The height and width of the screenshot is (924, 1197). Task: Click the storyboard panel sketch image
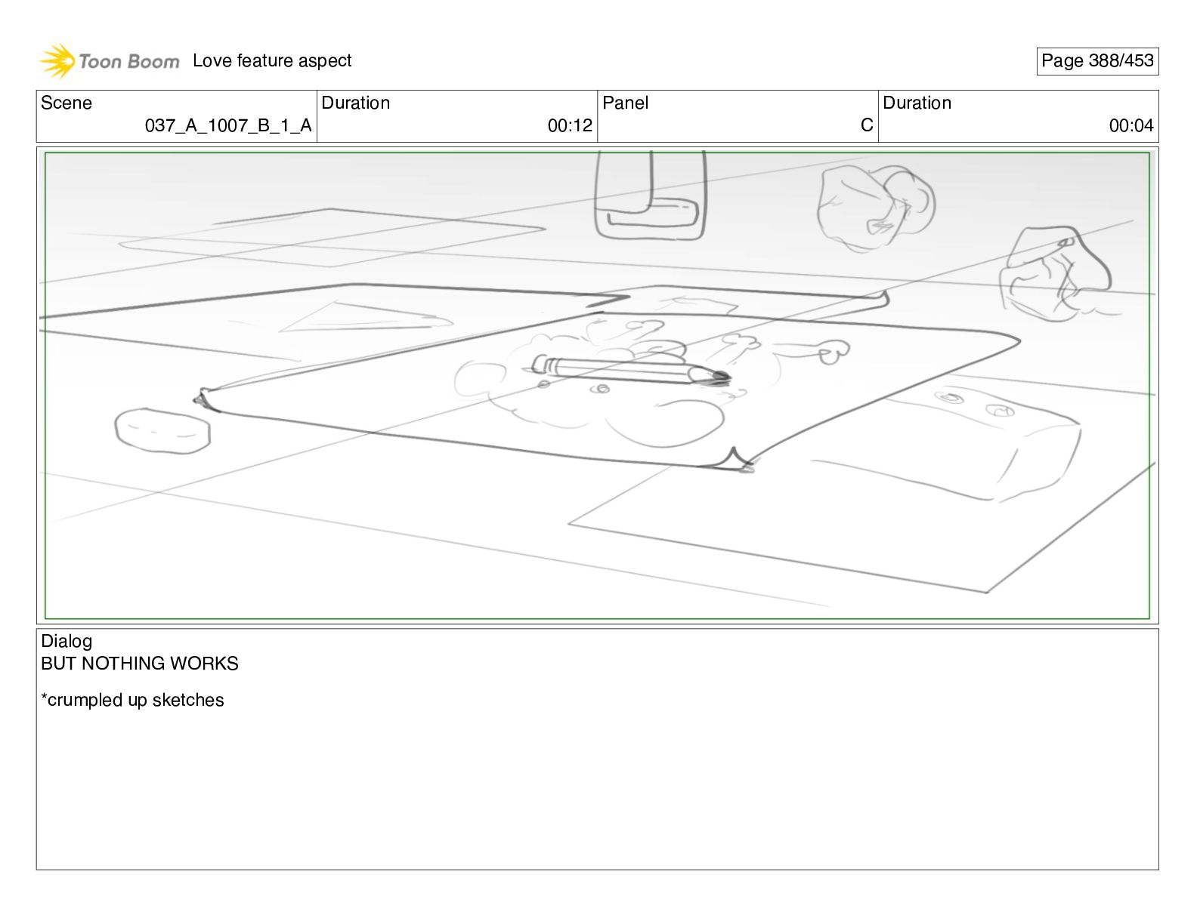(597, 386)
